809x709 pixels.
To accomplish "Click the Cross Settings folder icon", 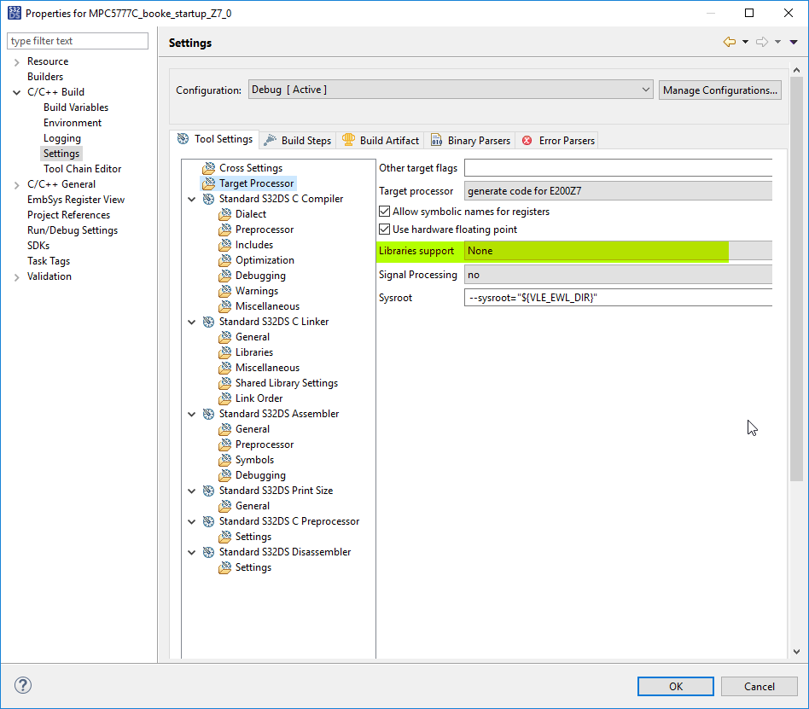I will point(209,168).
